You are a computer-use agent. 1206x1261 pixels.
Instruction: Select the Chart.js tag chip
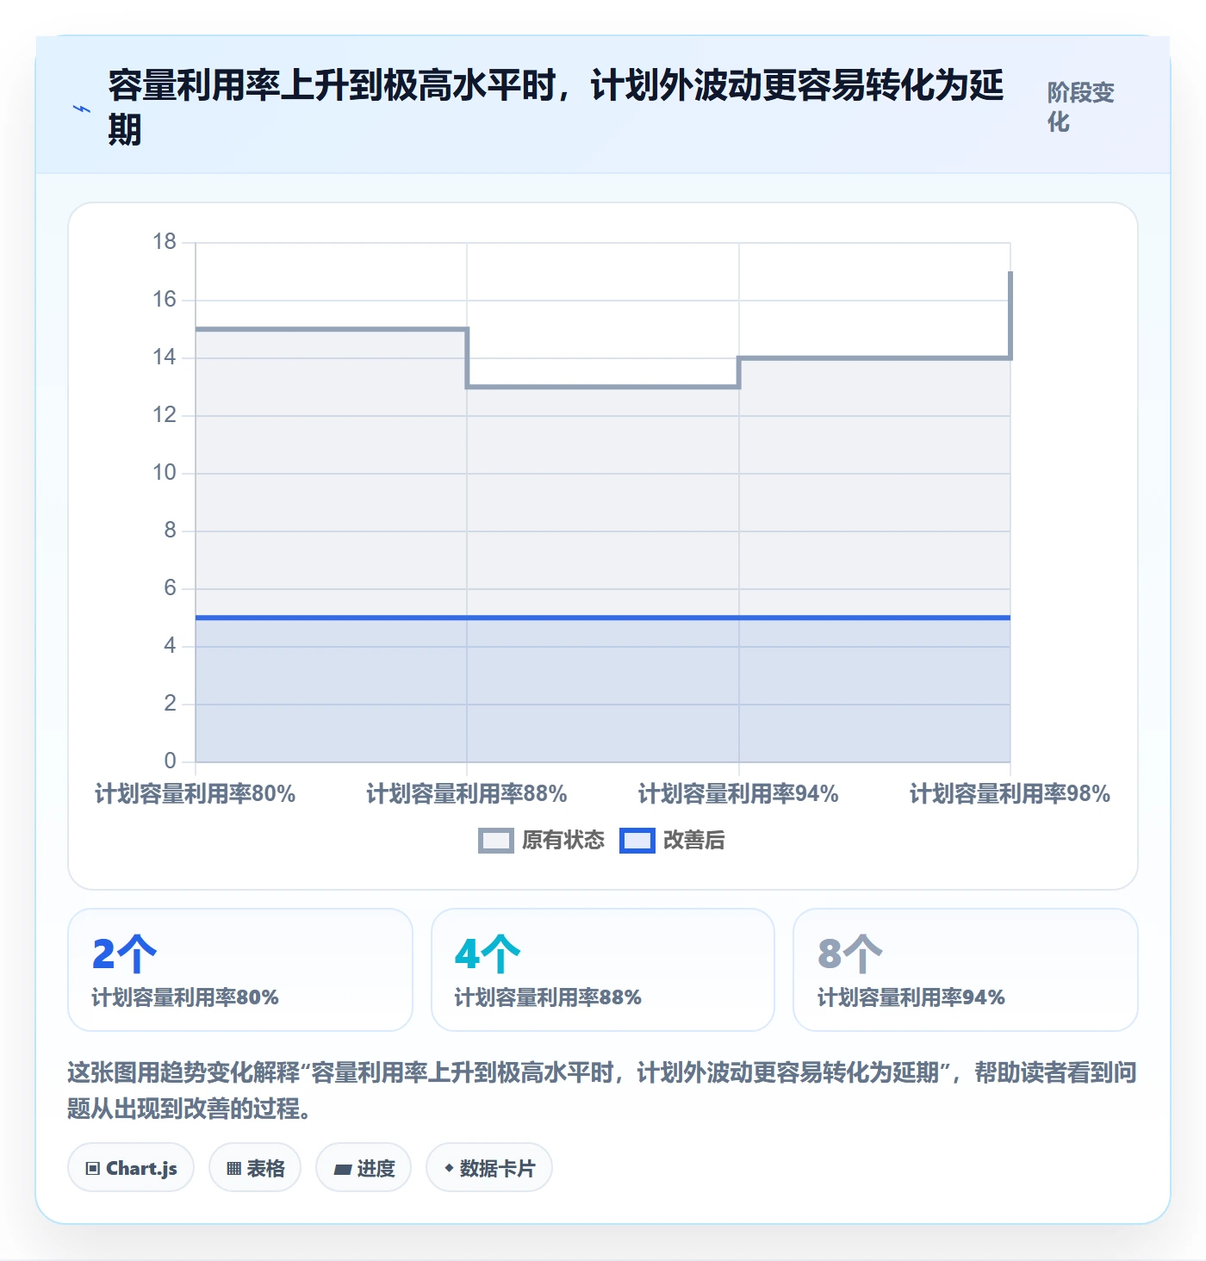coord(131,1168)
